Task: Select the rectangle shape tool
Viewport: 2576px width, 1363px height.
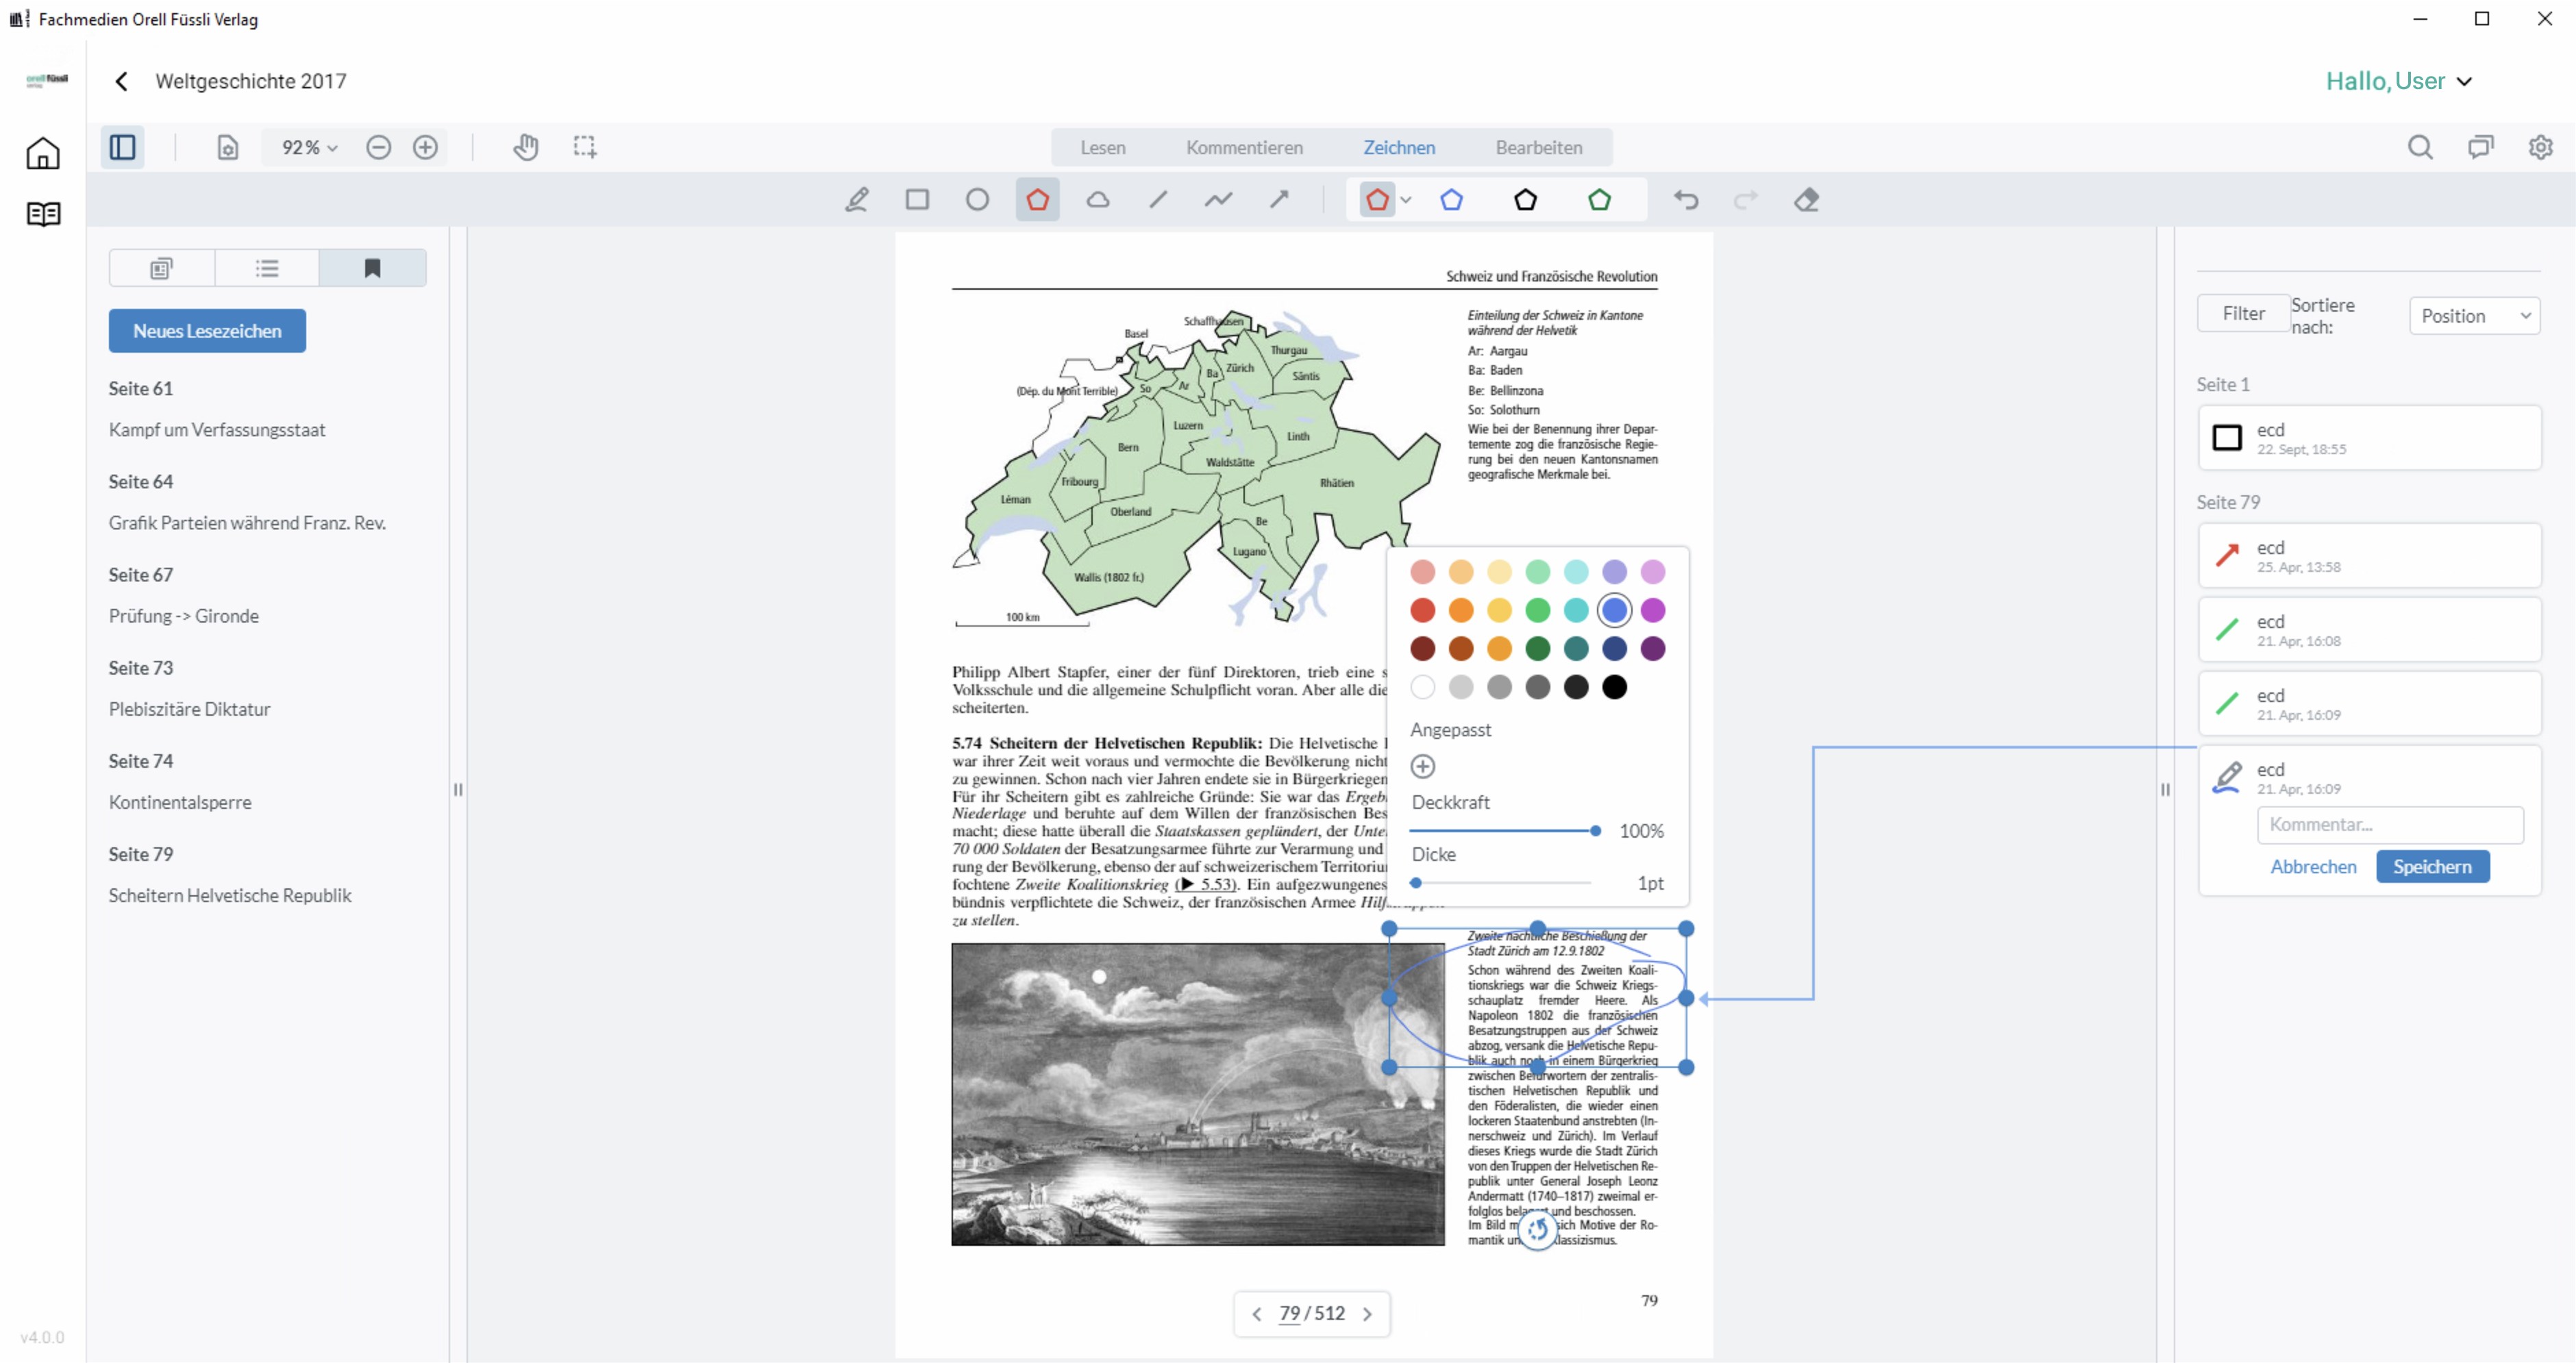Action: tap(917, 200)
